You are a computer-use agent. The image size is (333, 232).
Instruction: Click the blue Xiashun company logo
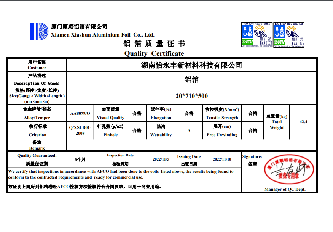[x=39, y=32]
